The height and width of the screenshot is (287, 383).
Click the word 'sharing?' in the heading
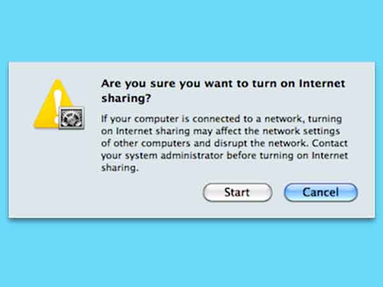(x=126, y=98)
